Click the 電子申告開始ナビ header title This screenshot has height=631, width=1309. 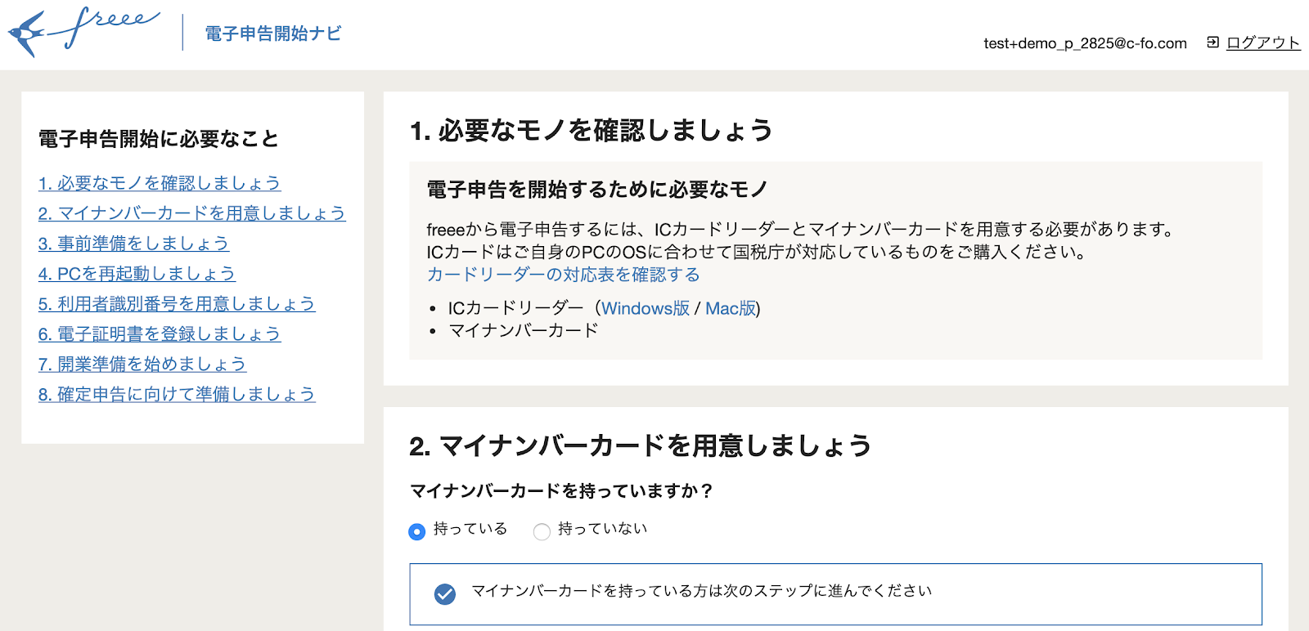[273, 34]
